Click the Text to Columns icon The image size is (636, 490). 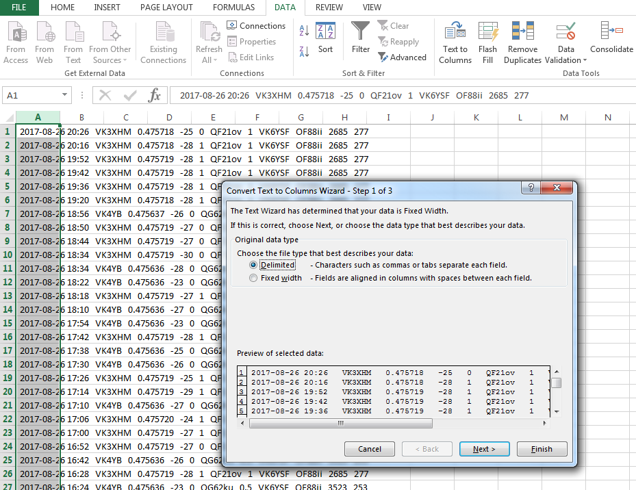pos(455,32)
